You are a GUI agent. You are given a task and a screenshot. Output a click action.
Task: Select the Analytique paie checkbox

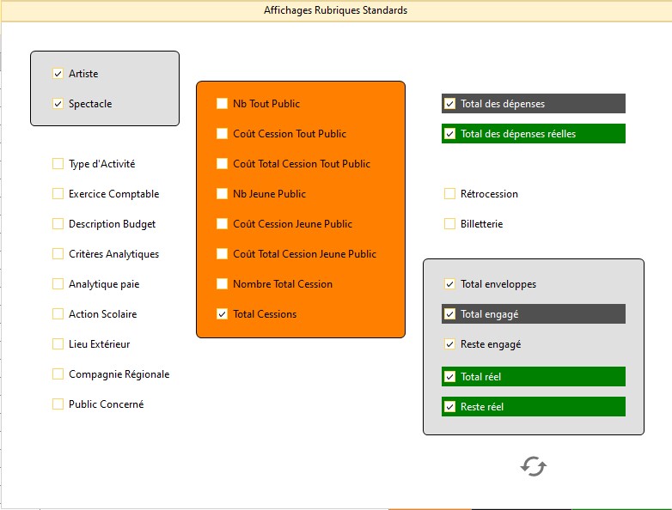pyautogui.click(x=58, y=284)
